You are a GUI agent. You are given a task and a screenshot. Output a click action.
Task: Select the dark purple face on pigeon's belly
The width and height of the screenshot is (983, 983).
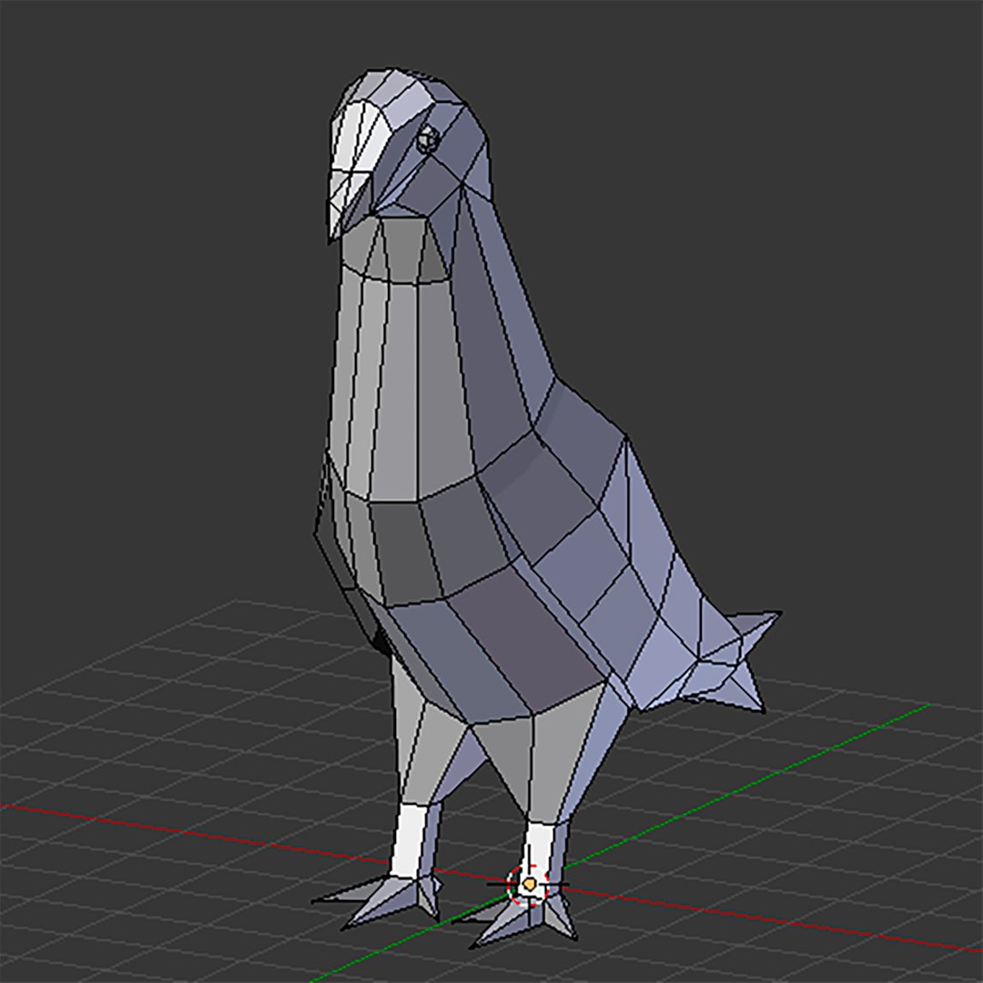527,641
